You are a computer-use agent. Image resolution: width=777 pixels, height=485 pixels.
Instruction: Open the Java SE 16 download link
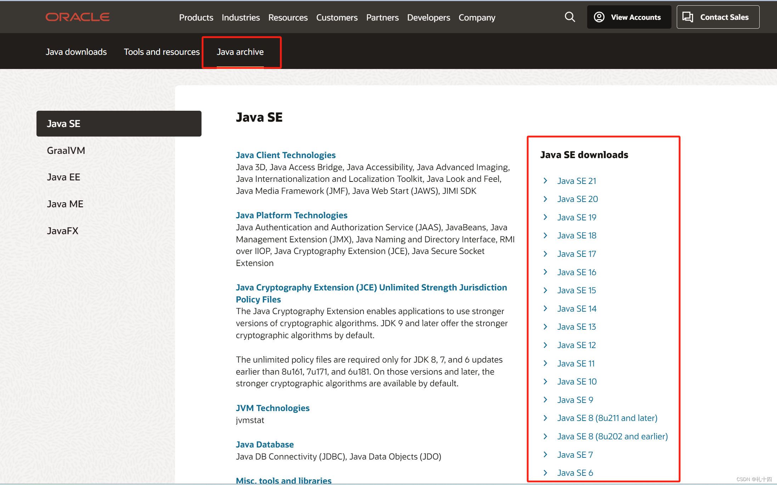pyautogui.click(x=577, y=272)
